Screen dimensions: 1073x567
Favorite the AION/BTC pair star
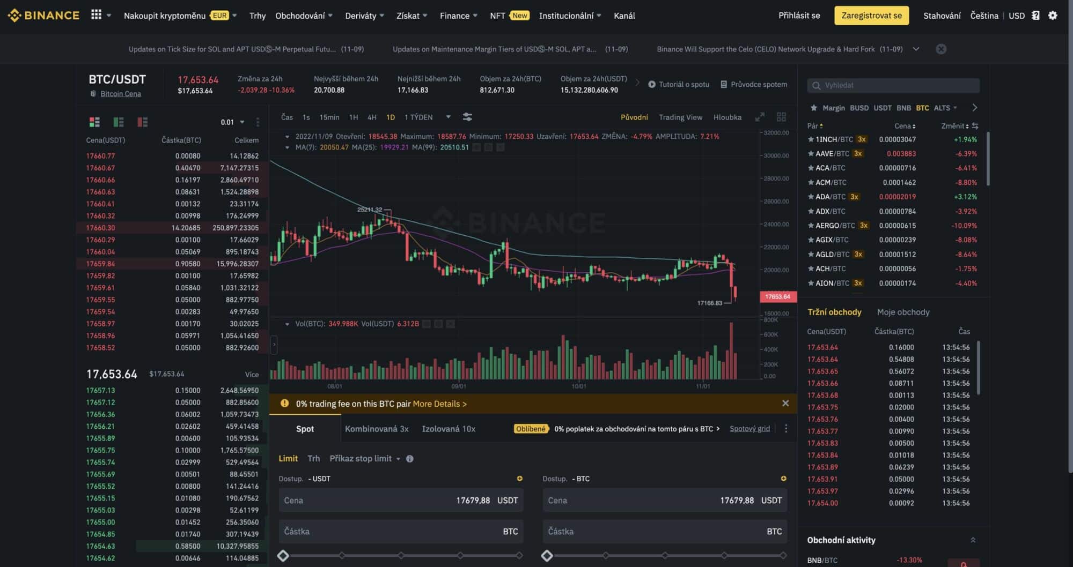[x=811, y=283]
